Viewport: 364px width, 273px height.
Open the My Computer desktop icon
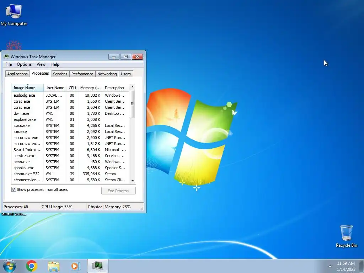(14, 14)
